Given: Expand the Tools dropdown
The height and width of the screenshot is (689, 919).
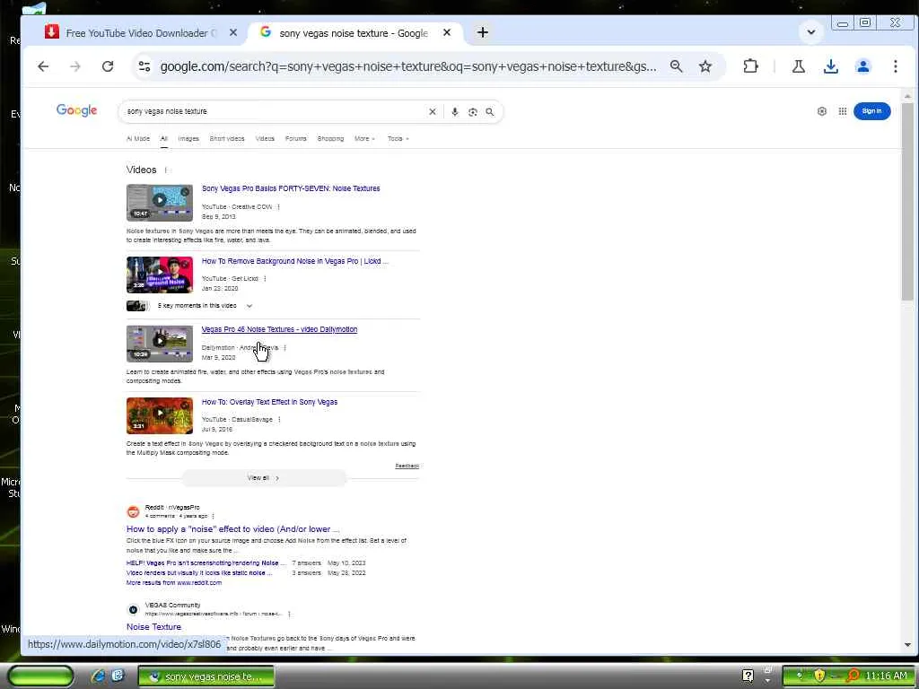Looking at the screenshot, I should 398,139.
